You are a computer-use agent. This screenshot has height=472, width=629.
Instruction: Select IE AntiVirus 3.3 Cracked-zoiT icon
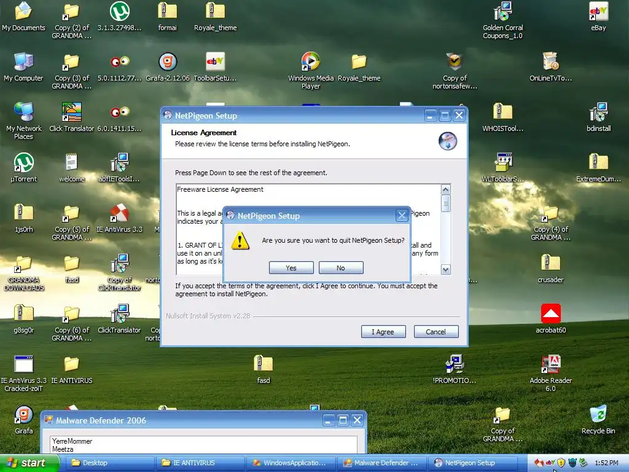click(x=23, y=373)
